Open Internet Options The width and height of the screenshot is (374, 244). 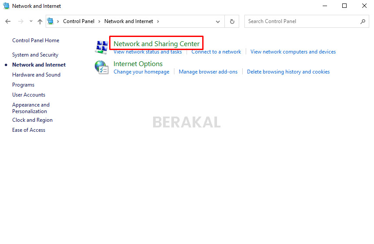coord(138,64)
